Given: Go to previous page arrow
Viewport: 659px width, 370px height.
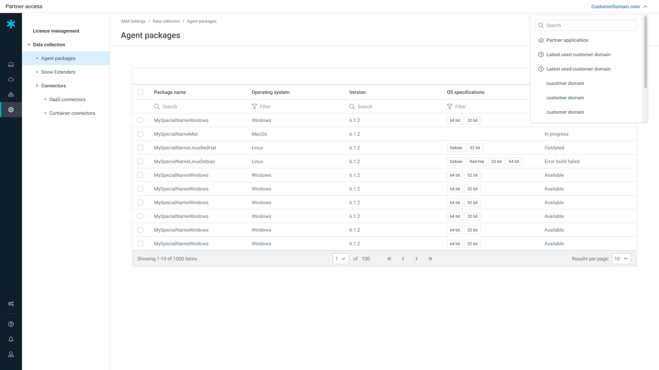Looking at the screenshot, I should [403, 259].
